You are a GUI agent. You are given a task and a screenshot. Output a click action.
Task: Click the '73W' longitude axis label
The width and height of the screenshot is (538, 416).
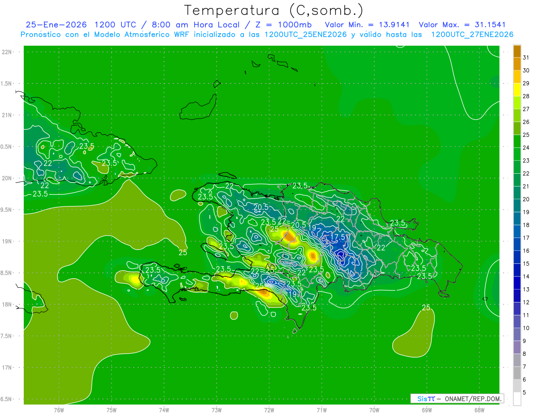click(x=217, y=410)
